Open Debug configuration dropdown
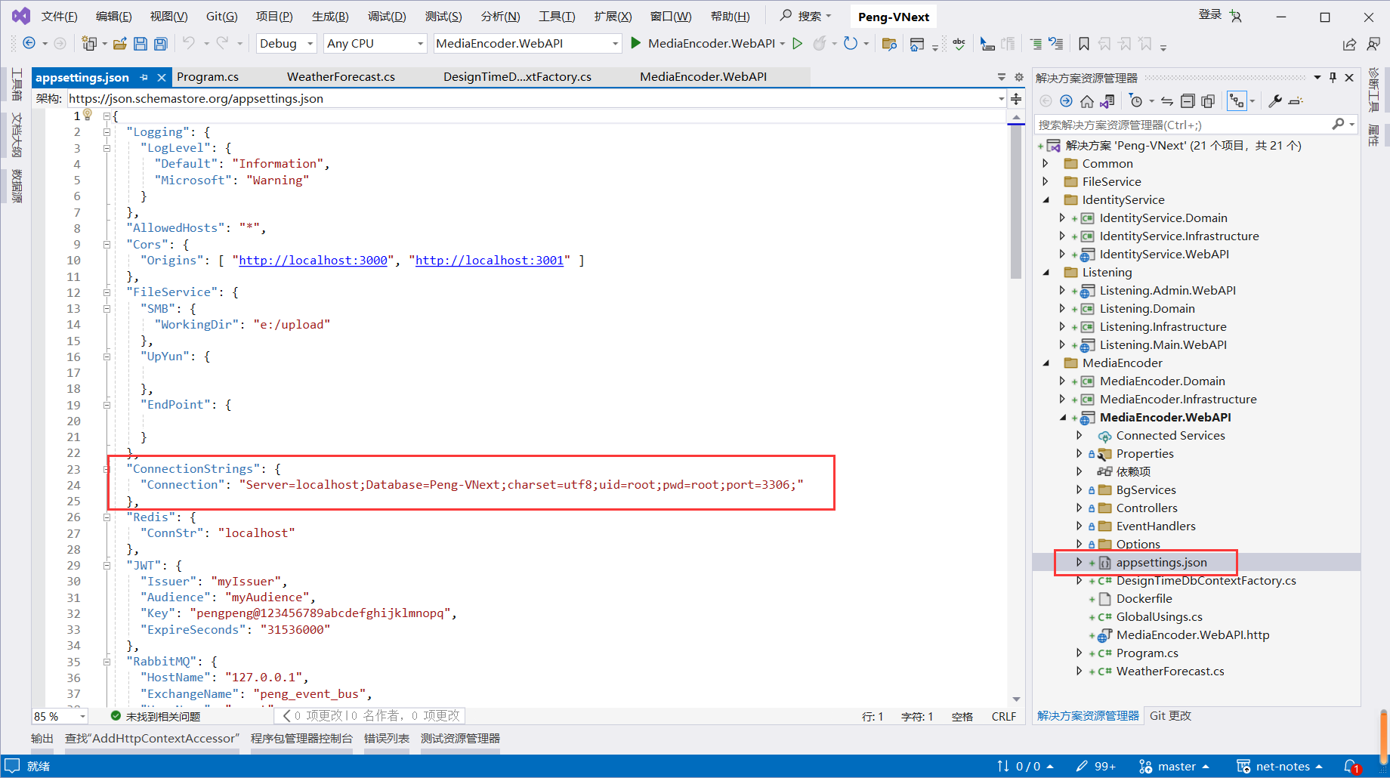Image resolution: width=1390 pixels, height=778 pixels. 286,44
